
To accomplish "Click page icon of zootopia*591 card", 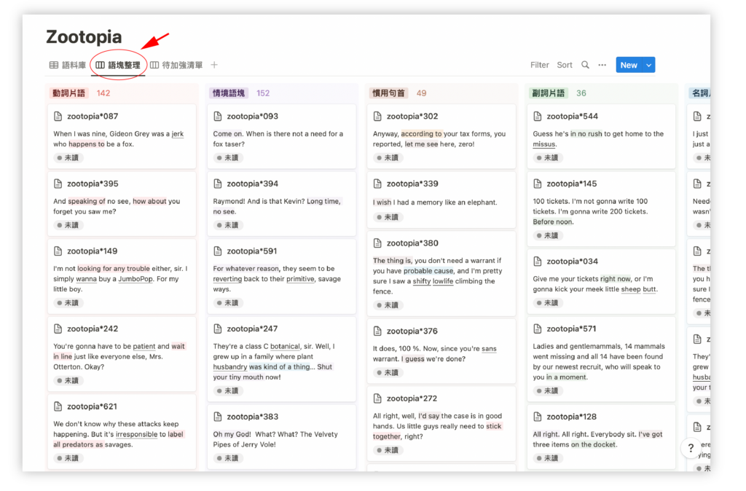I will coord(218,251).
